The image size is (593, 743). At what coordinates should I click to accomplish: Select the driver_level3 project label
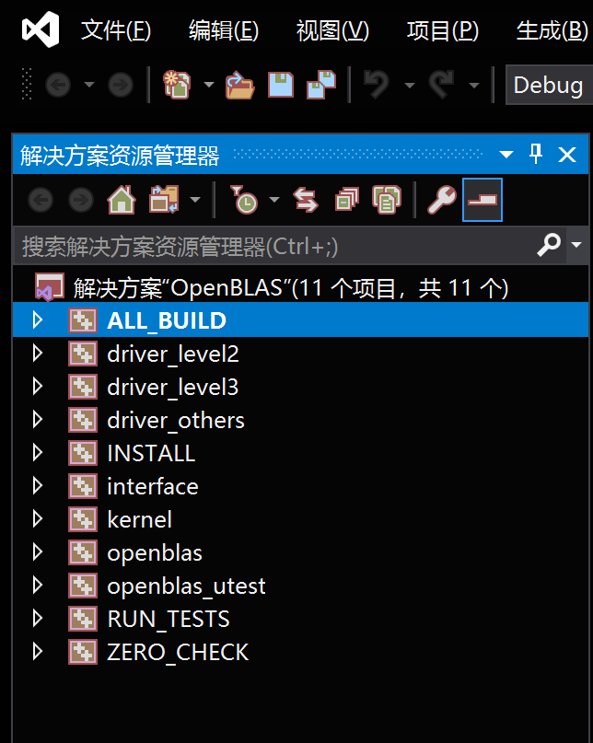tap(173, 388)
